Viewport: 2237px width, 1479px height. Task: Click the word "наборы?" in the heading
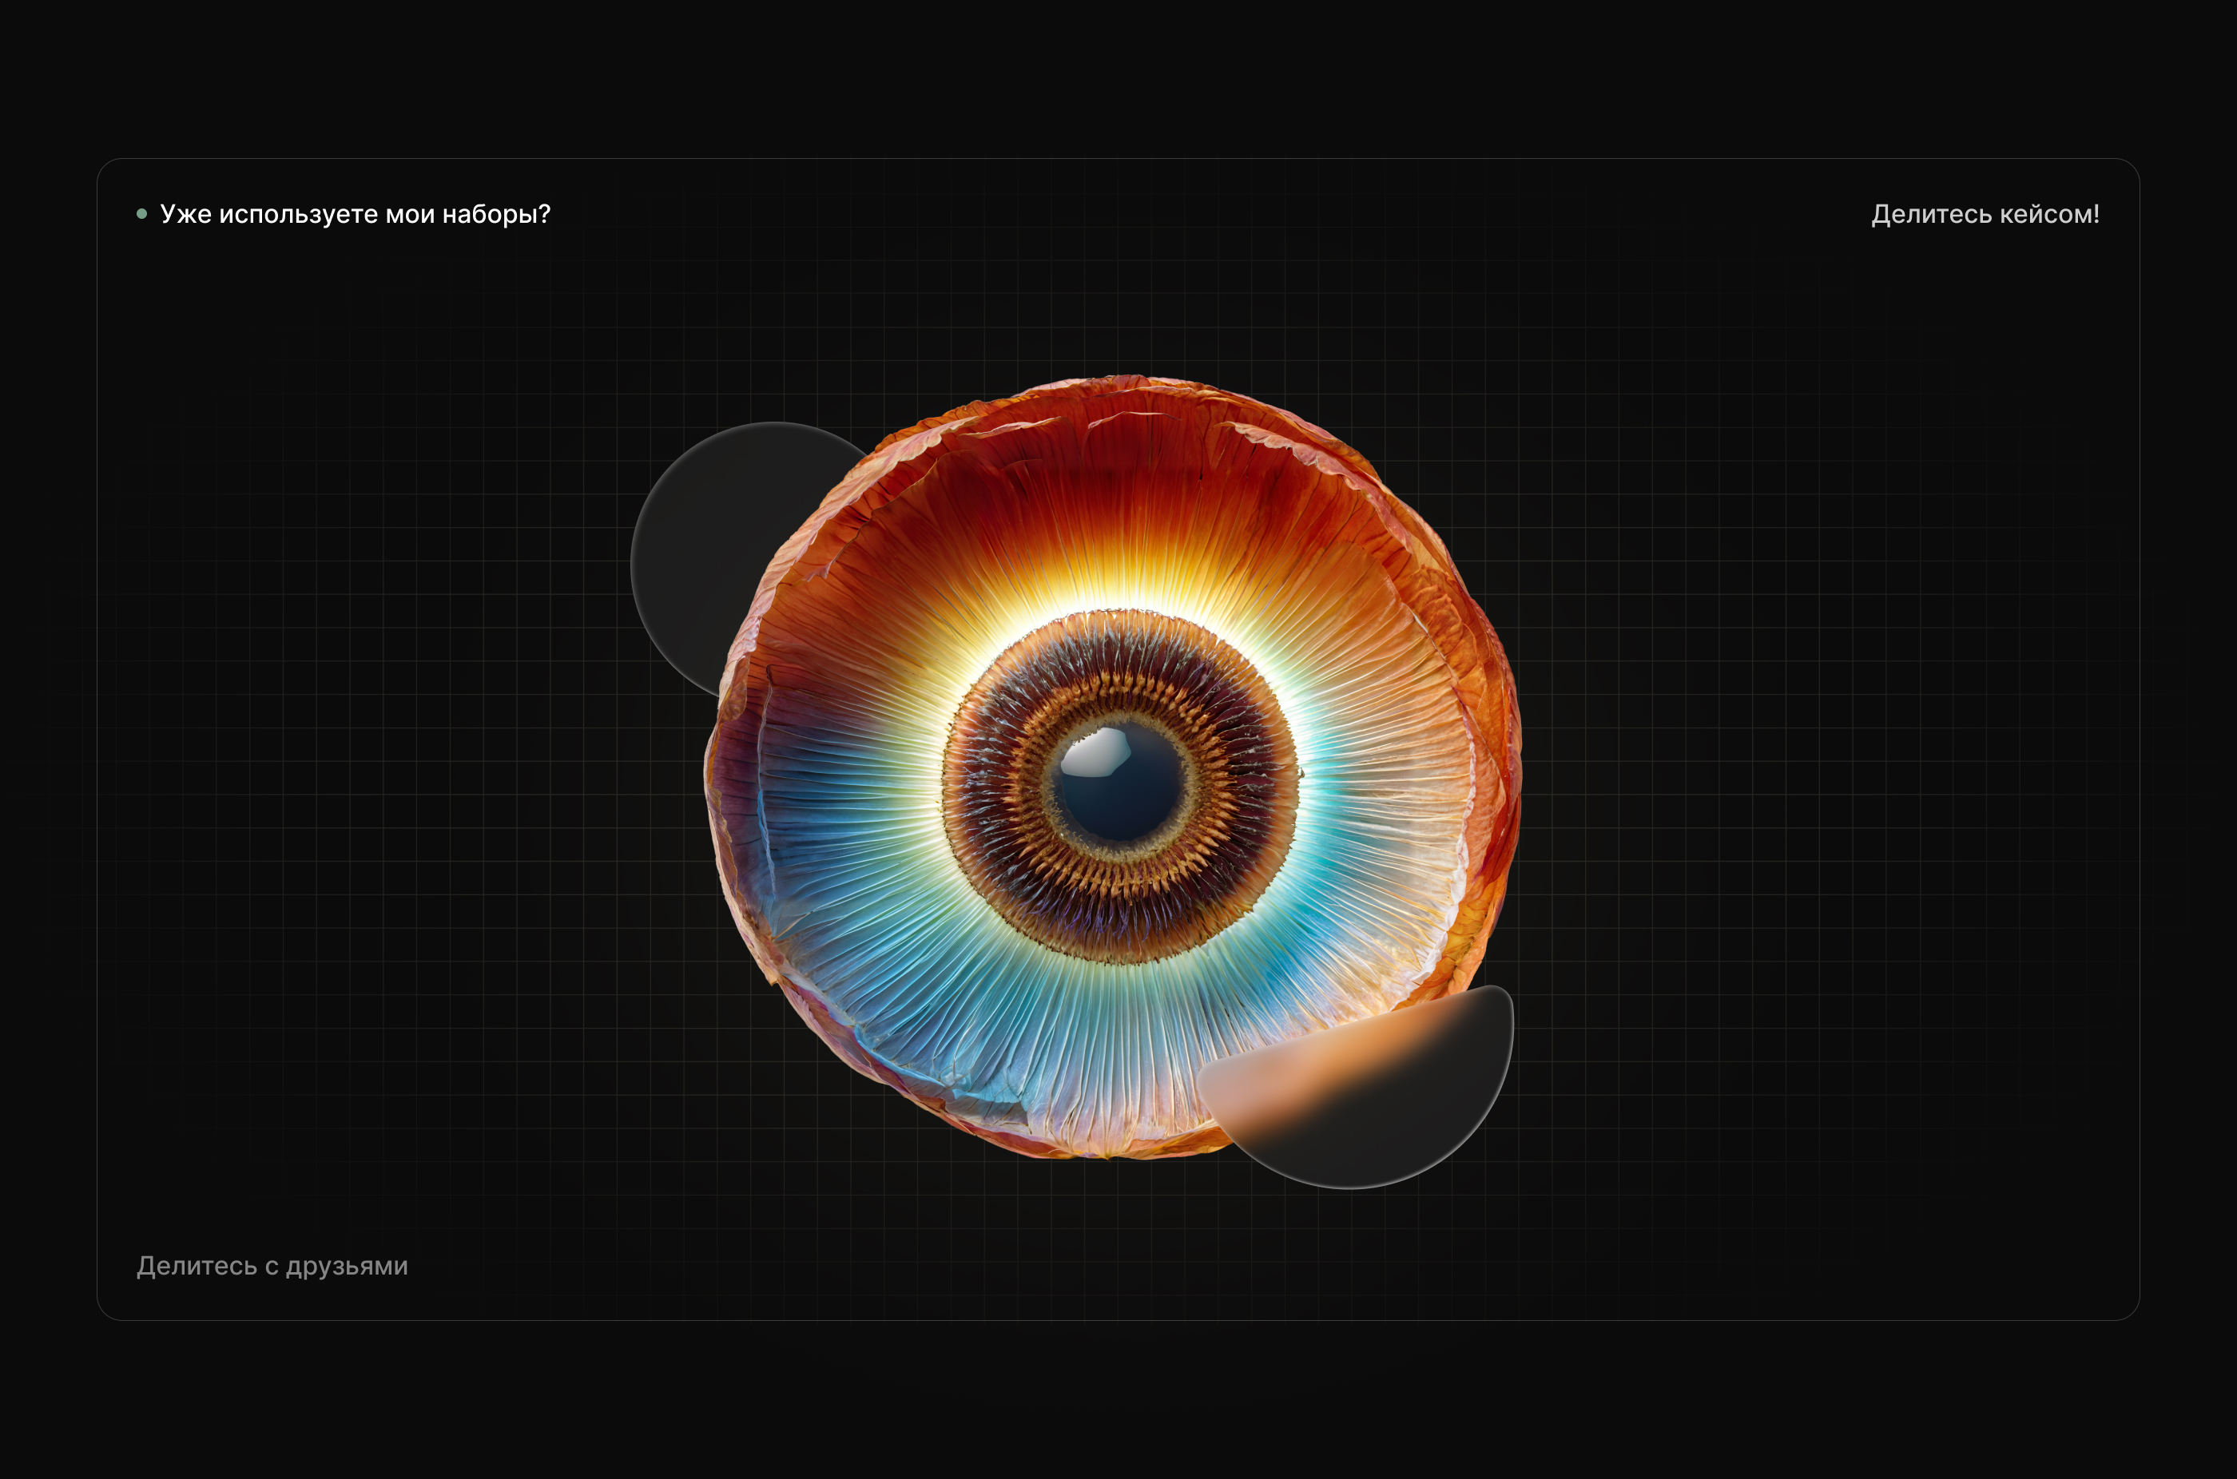tap(495, 214)
